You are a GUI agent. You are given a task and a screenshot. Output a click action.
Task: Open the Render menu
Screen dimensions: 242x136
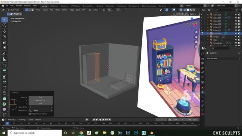(19, 6)
